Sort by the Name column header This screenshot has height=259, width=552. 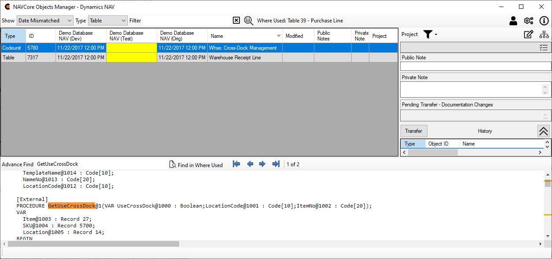click(244, 36)
